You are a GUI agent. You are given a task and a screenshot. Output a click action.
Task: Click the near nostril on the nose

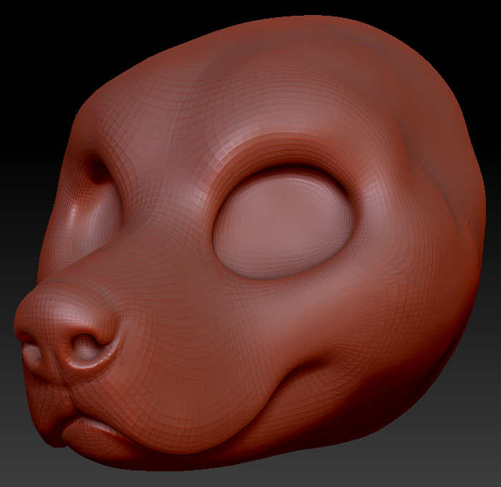coord(85,347)
